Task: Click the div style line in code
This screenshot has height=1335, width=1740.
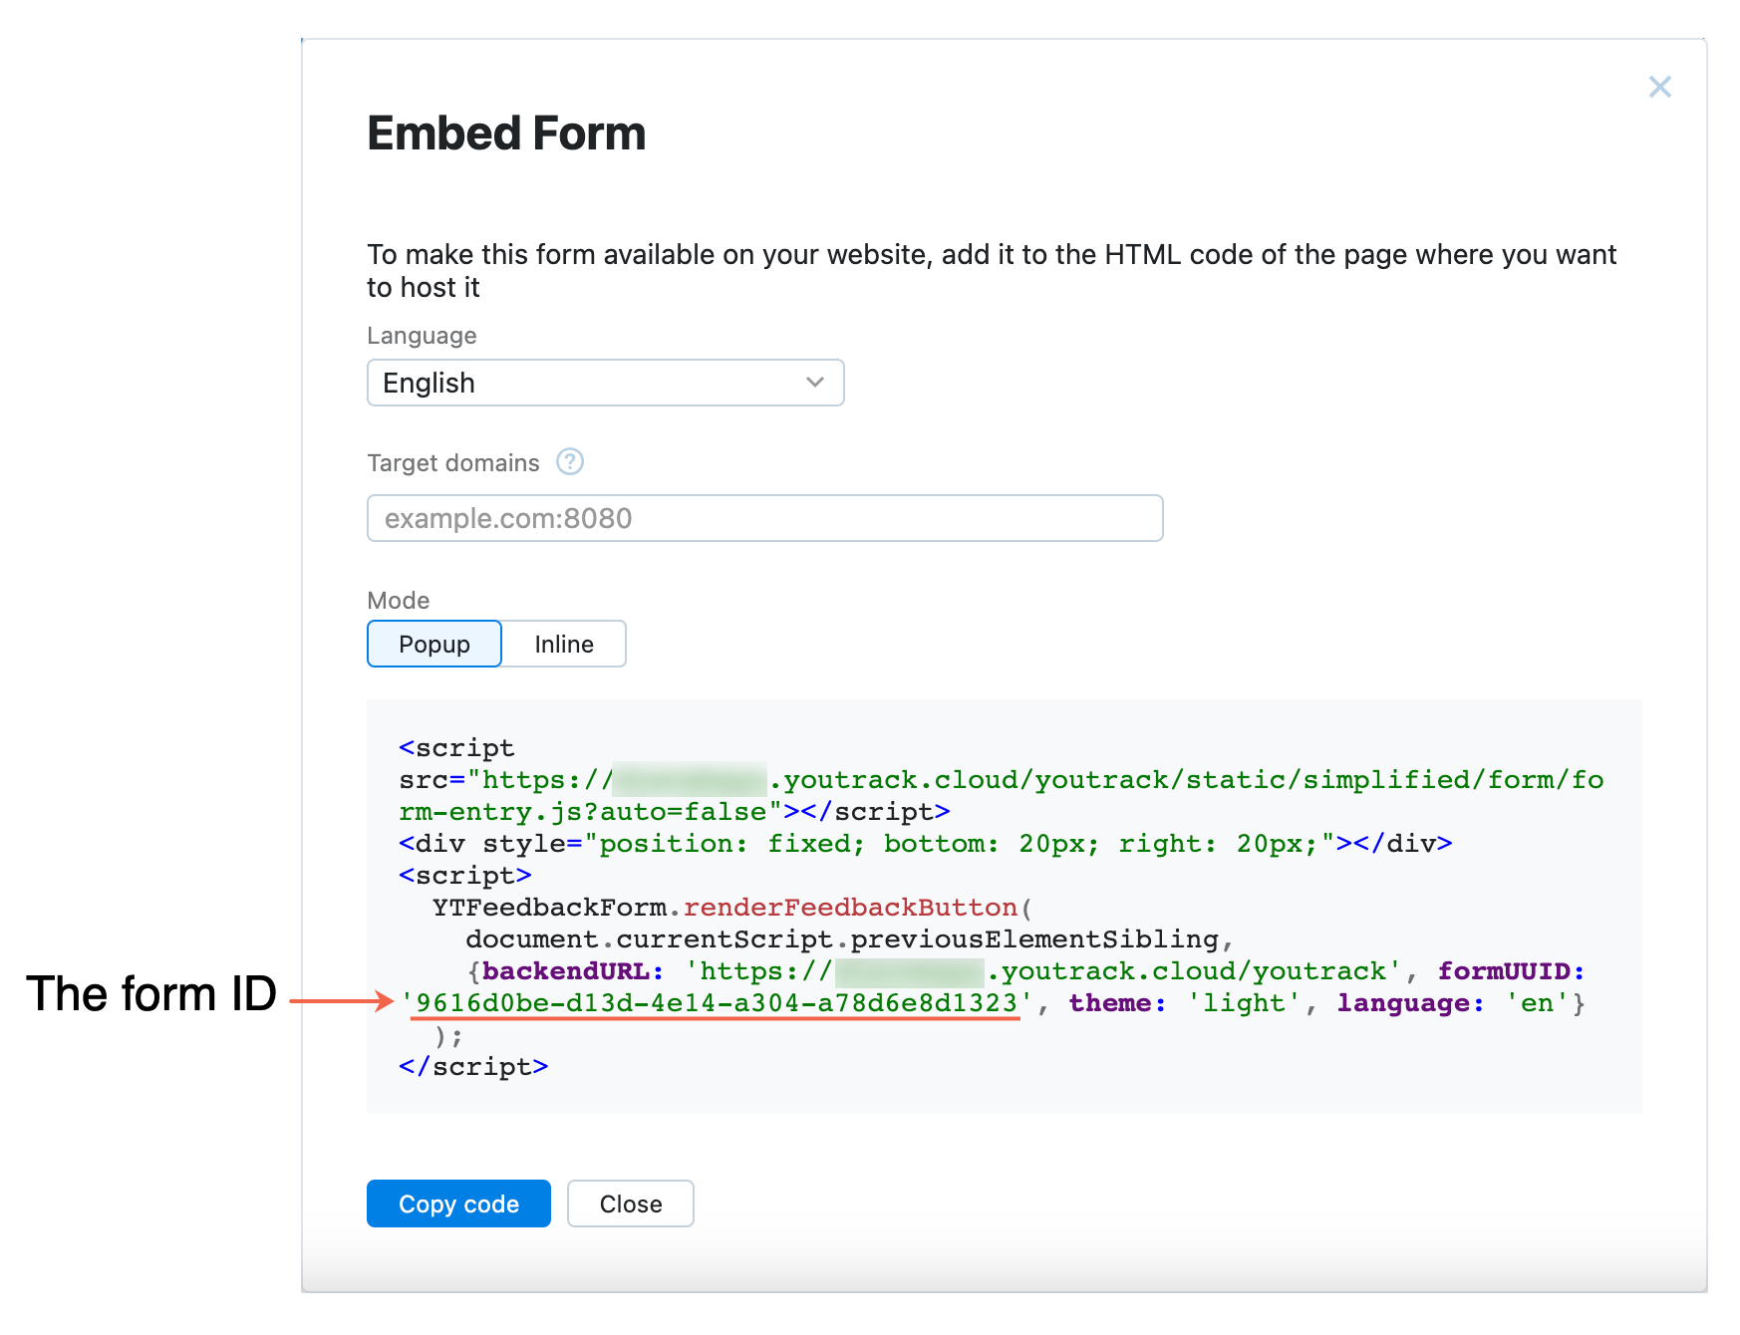Action: 926,844
